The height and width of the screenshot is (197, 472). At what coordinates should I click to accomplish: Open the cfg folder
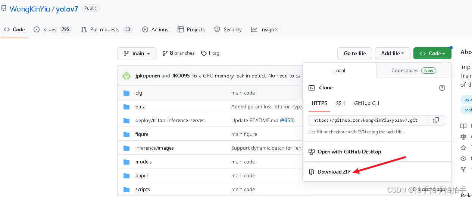[x=139, y=93]
